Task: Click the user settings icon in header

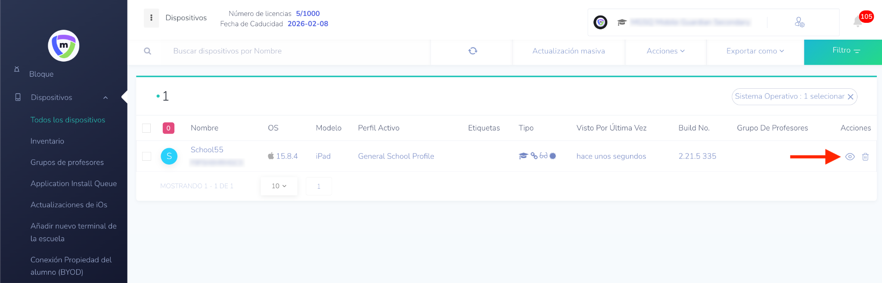Action: click(x=799, y=22)
